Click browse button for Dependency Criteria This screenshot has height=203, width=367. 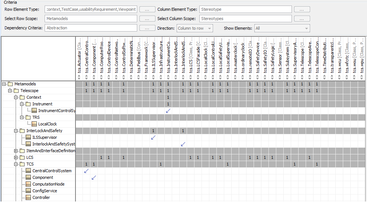tap(147, 28)
